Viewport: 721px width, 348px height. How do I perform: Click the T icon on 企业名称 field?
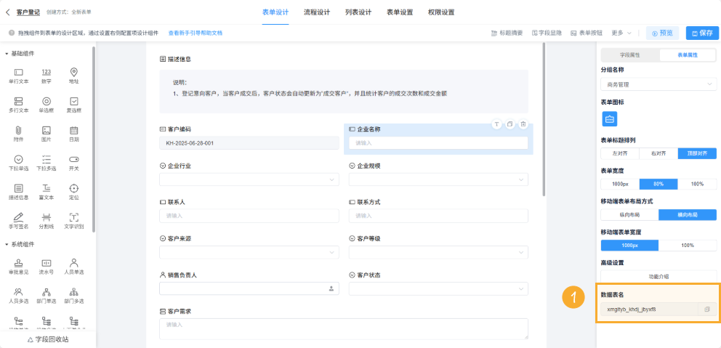[x=496, y=124]
